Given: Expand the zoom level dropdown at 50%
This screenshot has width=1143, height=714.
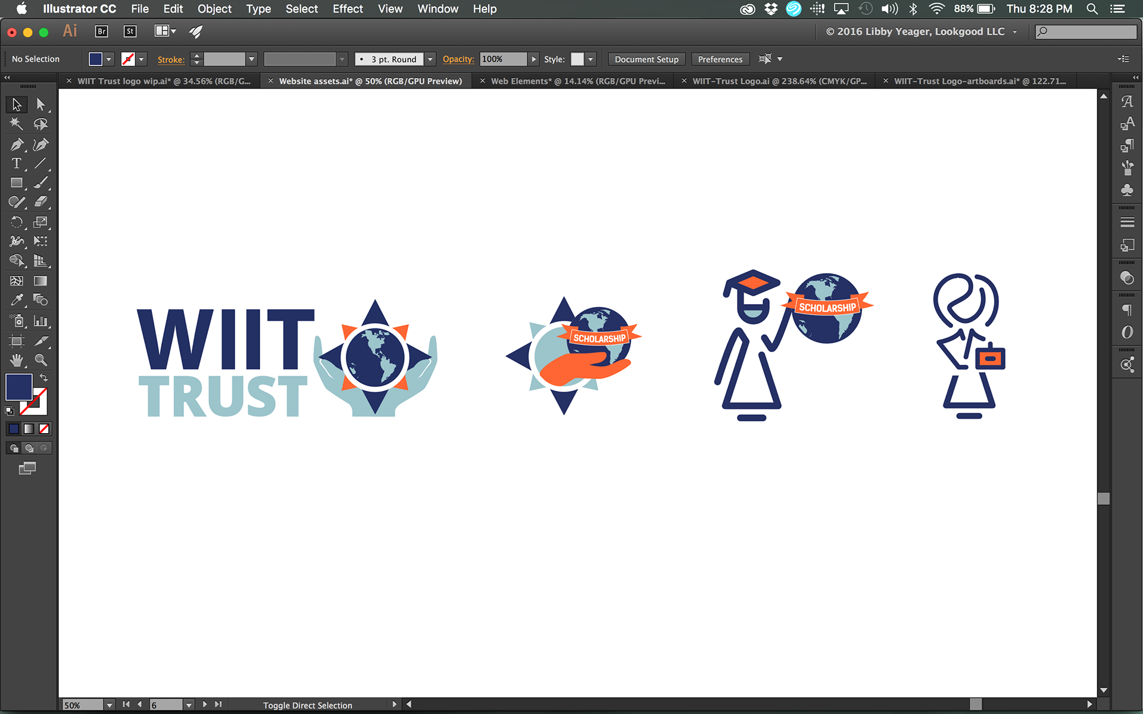Looking at the screenshot, I should pyautogui.click(x=109, y=705).
